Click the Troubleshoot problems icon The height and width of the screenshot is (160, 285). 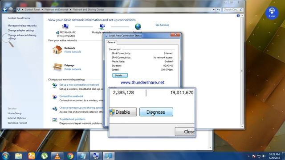point(54,120)
